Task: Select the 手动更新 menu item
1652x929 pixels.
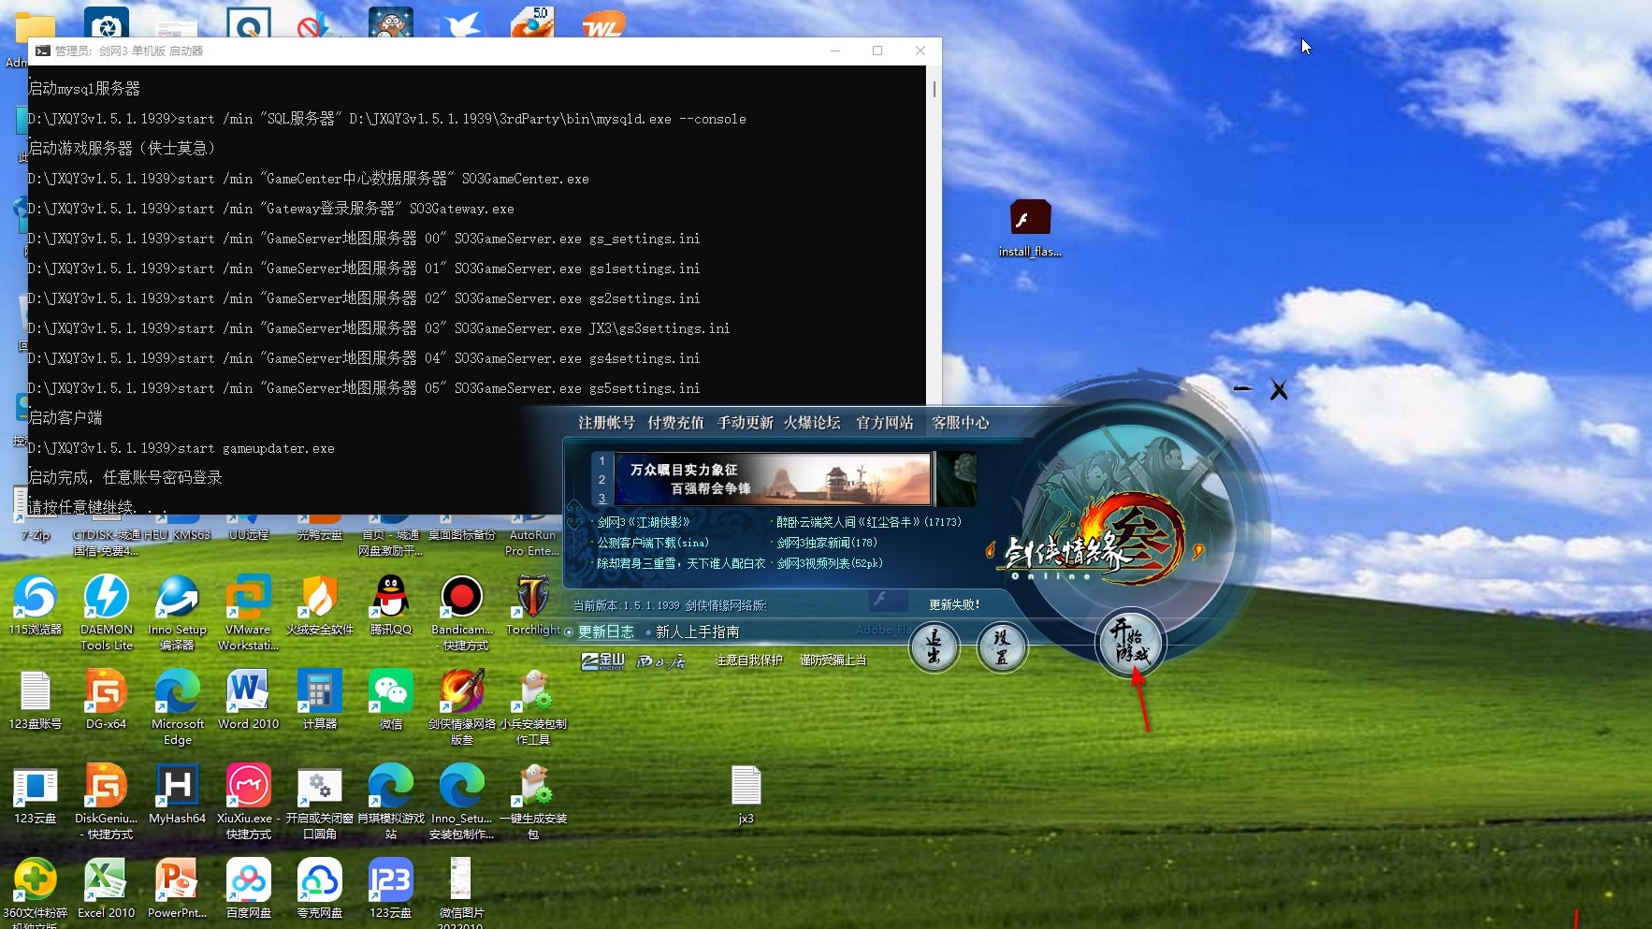Action: click(x=746, y=423)
